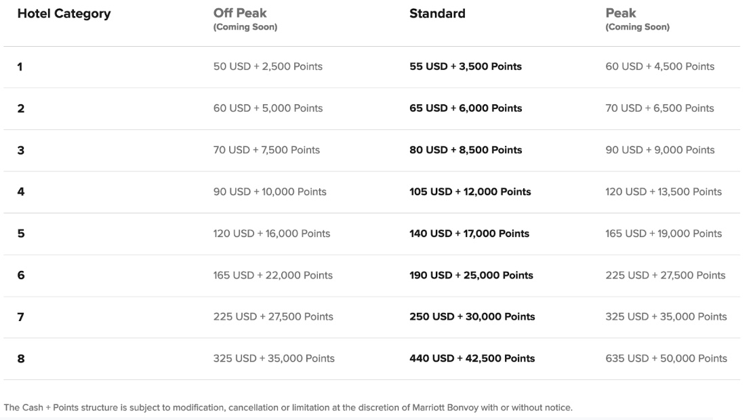Screen dimensions: 755x420
Task: Click the 250 USD + 30,000 Points cell
Action: click(472, 316)
